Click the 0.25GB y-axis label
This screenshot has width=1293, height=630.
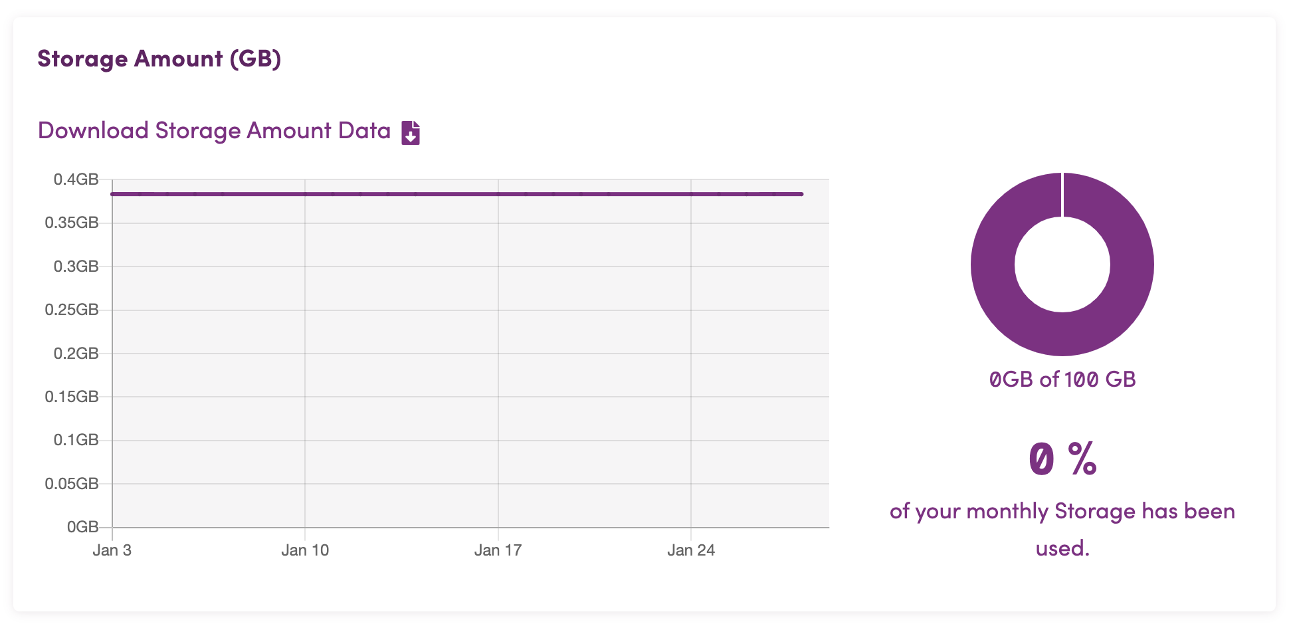click(x=72, y=310)
